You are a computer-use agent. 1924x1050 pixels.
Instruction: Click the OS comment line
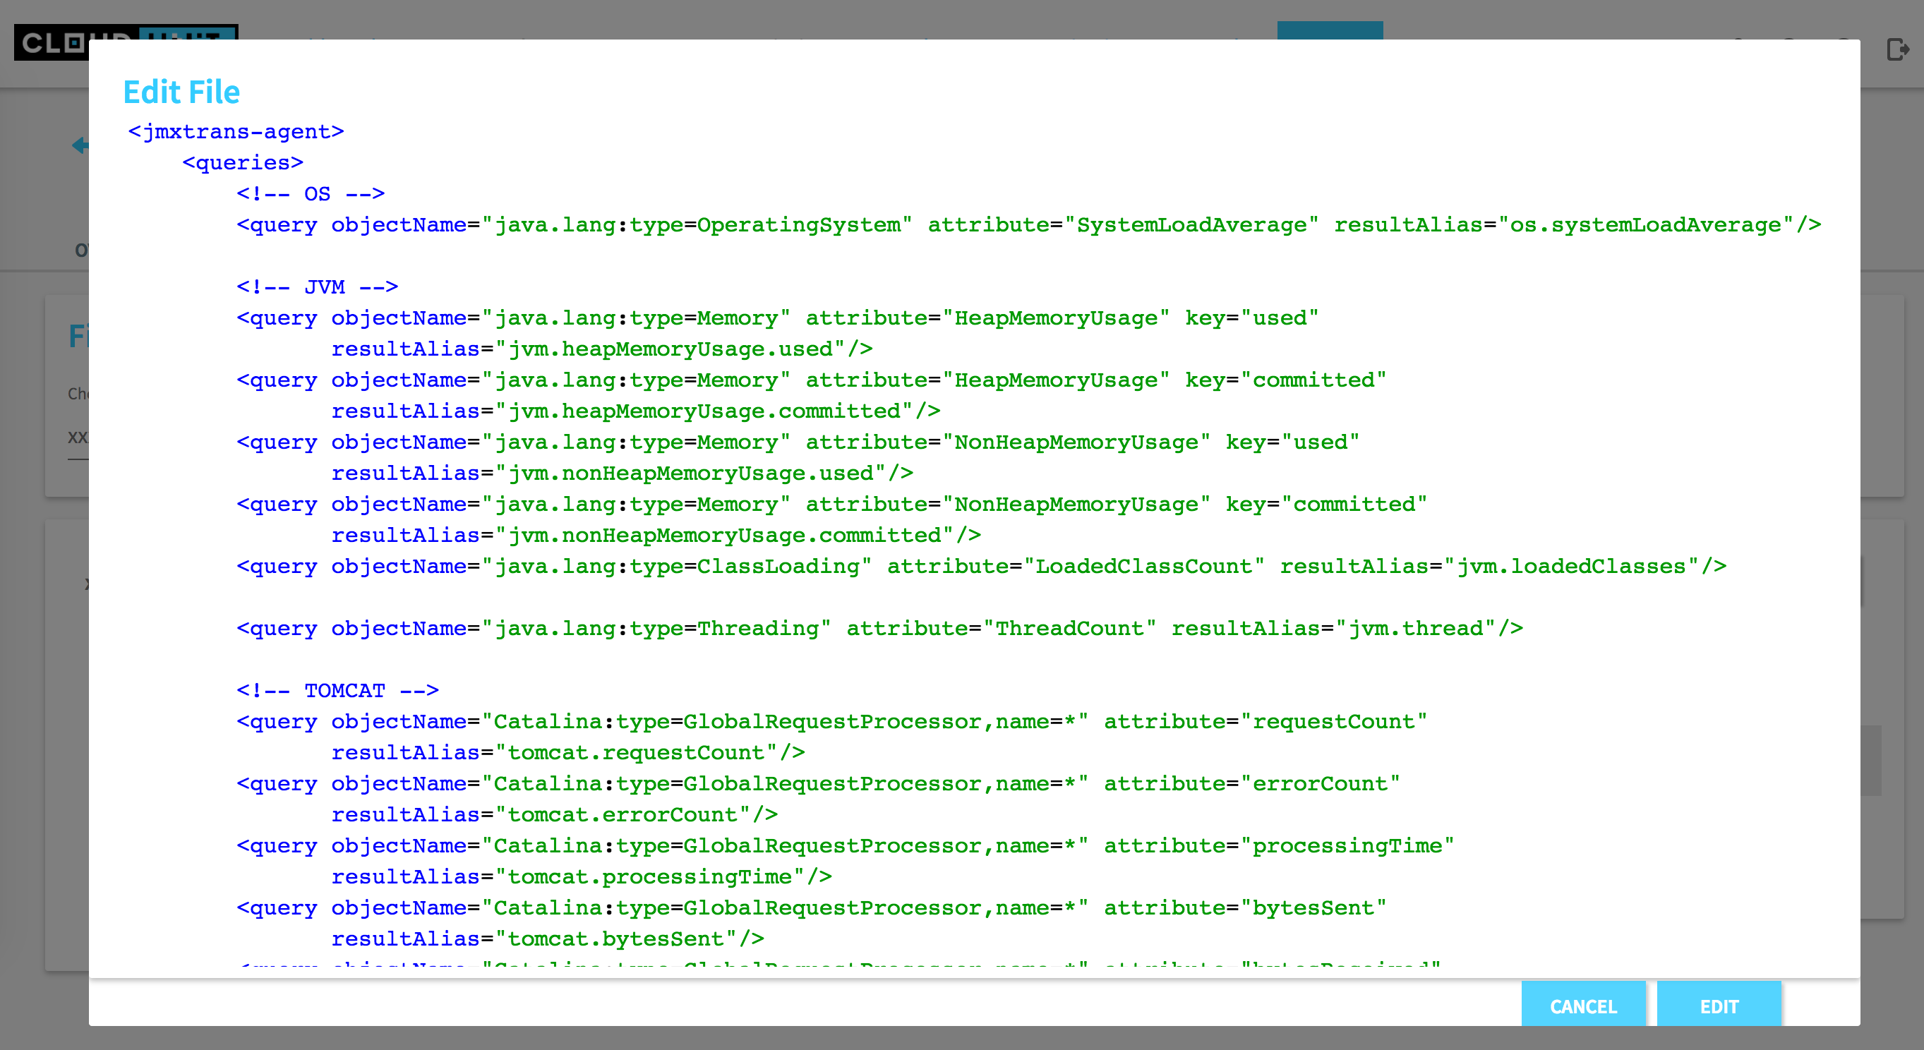pos(310,194)
